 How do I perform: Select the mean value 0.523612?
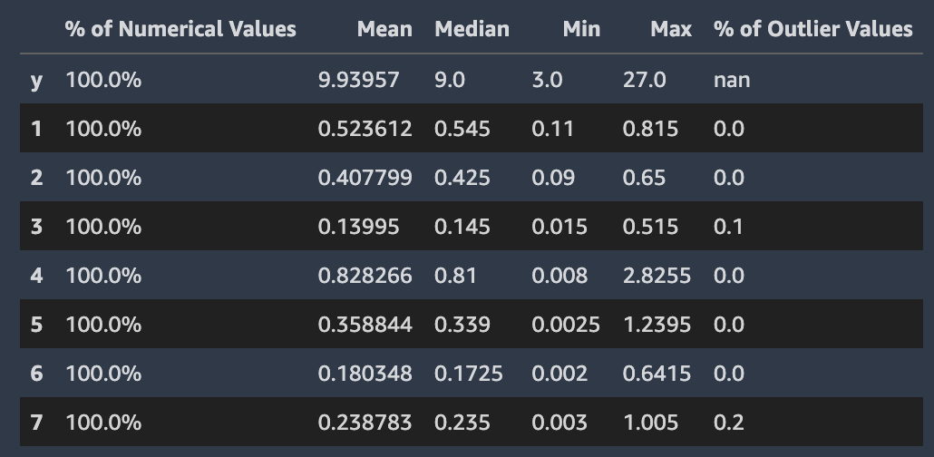(x=365, y=129)
